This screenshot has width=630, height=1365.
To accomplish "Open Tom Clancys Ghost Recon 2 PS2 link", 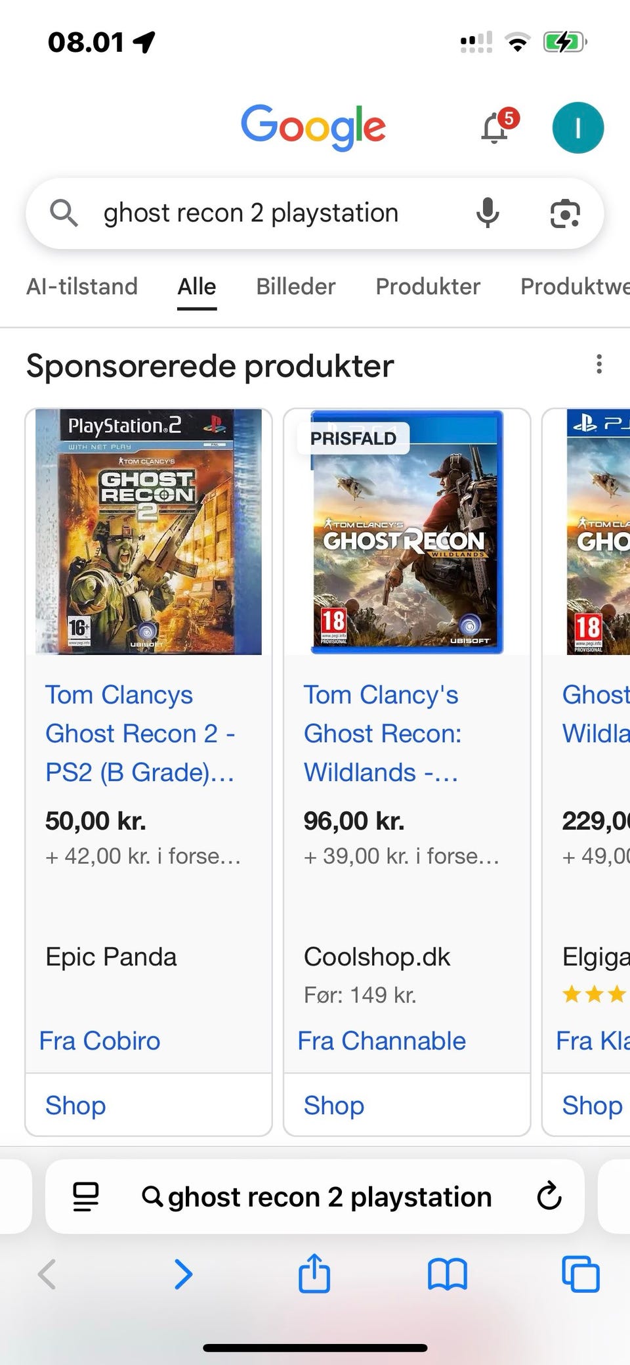I will pyautogui.click(x=139, y=733).
